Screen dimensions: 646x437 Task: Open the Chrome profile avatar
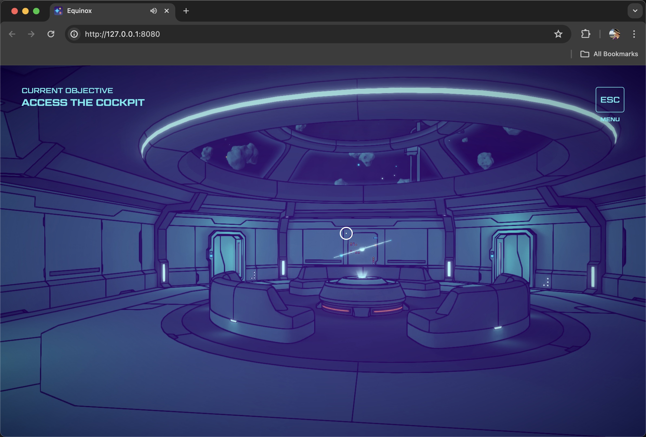[614, 34]
